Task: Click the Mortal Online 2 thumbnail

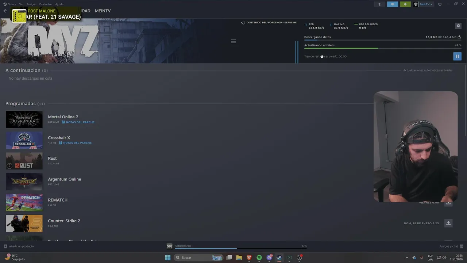Action: (x=24, y=119)
